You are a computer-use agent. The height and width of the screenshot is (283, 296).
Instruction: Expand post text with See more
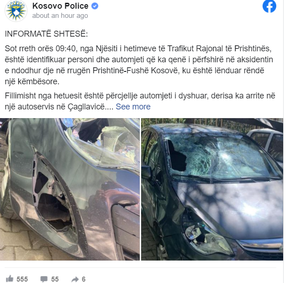(x=133, y=107)
